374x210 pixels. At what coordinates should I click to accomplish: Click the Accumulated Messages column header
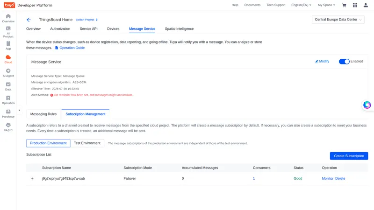coord(200,168)
